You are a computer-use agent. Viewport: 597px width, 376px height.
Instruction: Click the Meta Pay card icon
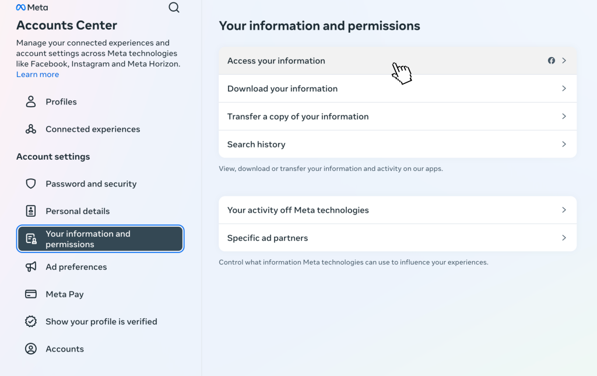tap(31, 294)
